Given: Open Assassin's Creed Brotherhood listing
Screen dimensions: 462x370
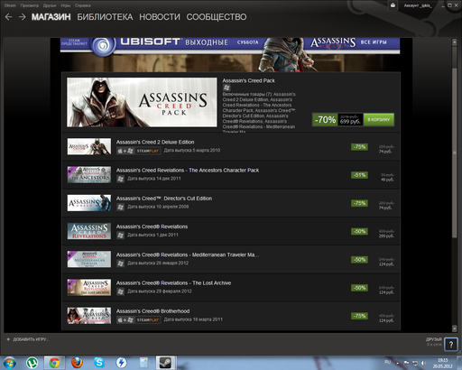Looking at the screenshot, I should [x=231, y=316].
